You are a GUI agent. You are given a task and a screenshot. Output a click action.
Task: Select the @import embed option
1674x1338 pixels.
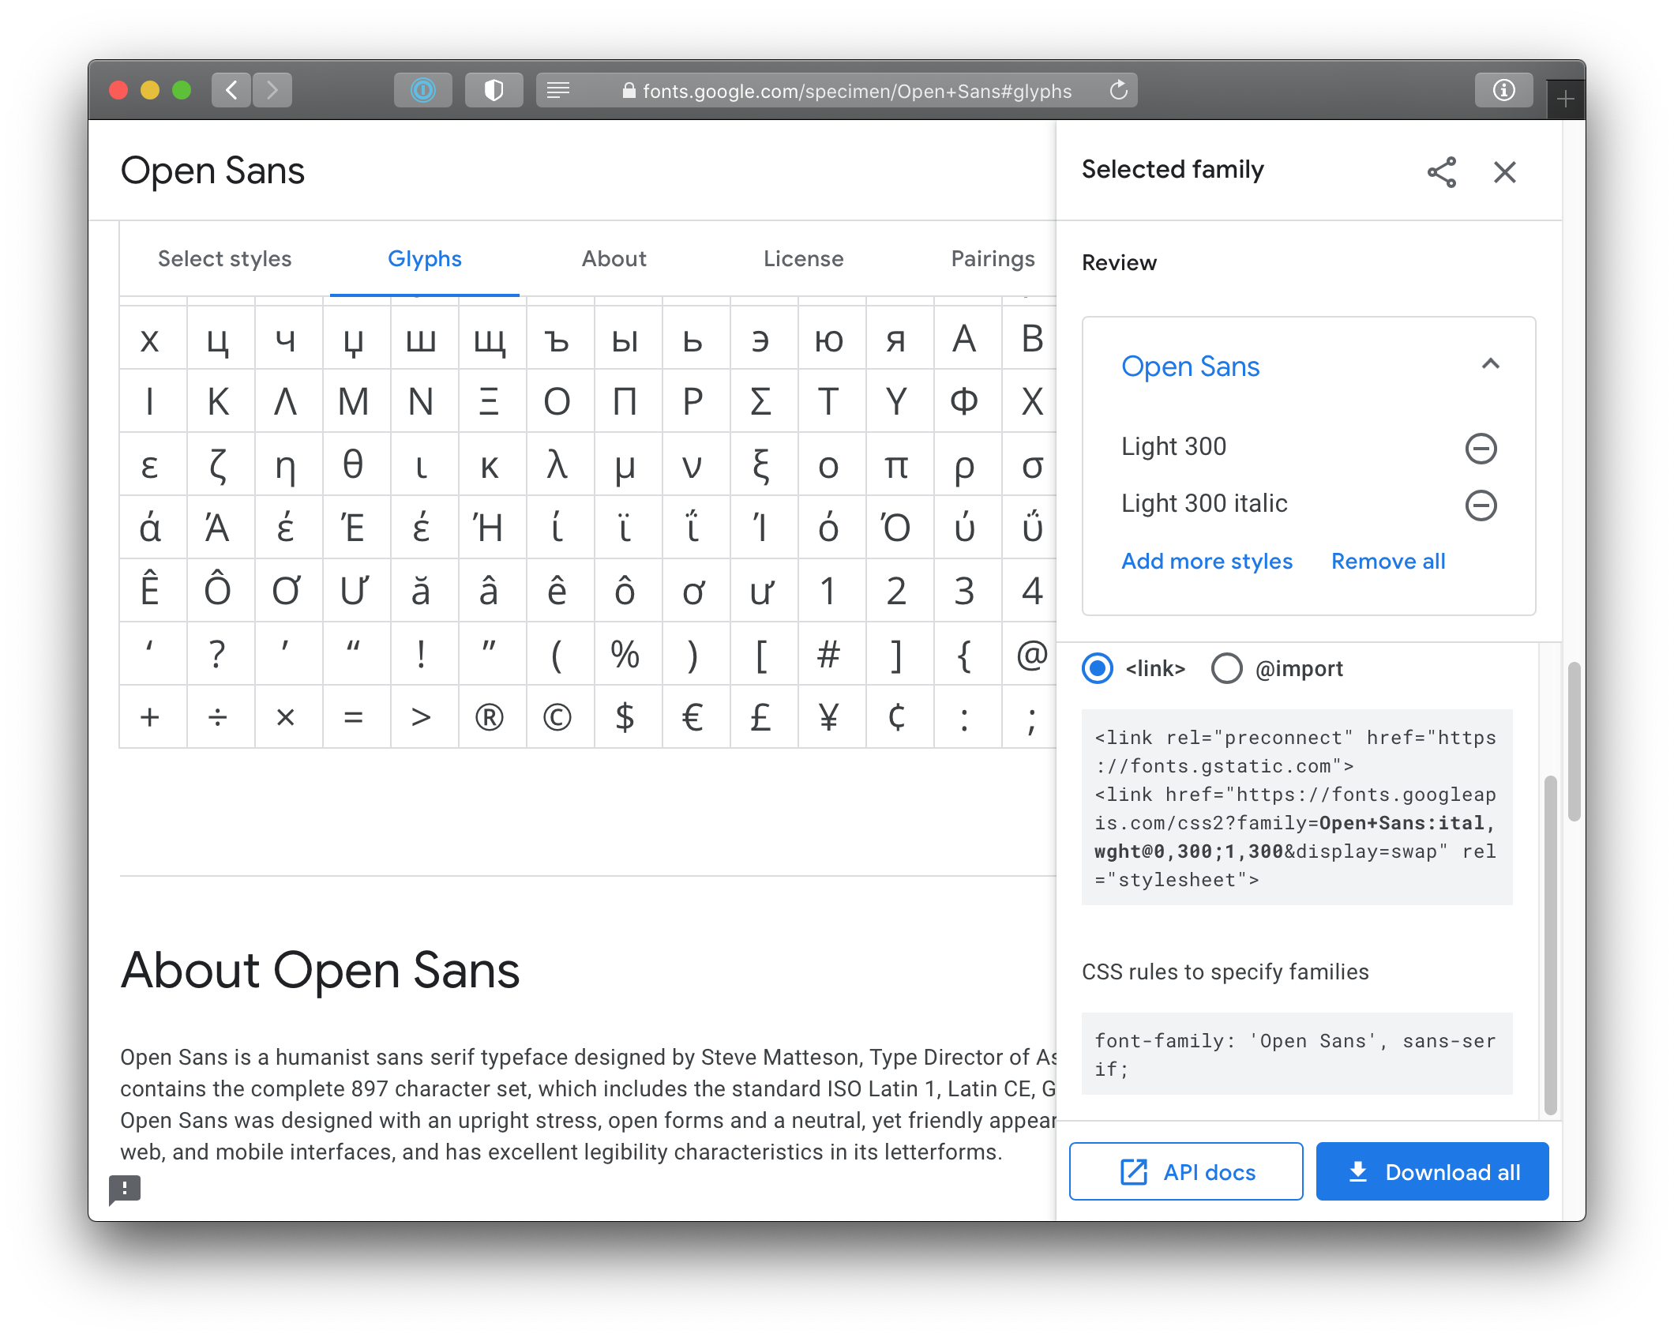click(x=1226, y=668)
